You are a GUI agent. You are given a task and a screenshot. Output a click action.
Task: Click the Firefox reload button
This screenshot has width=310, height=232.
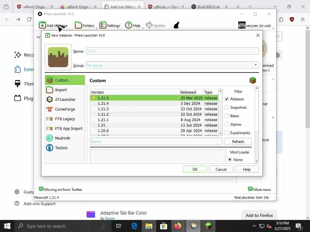click(29, 19)
